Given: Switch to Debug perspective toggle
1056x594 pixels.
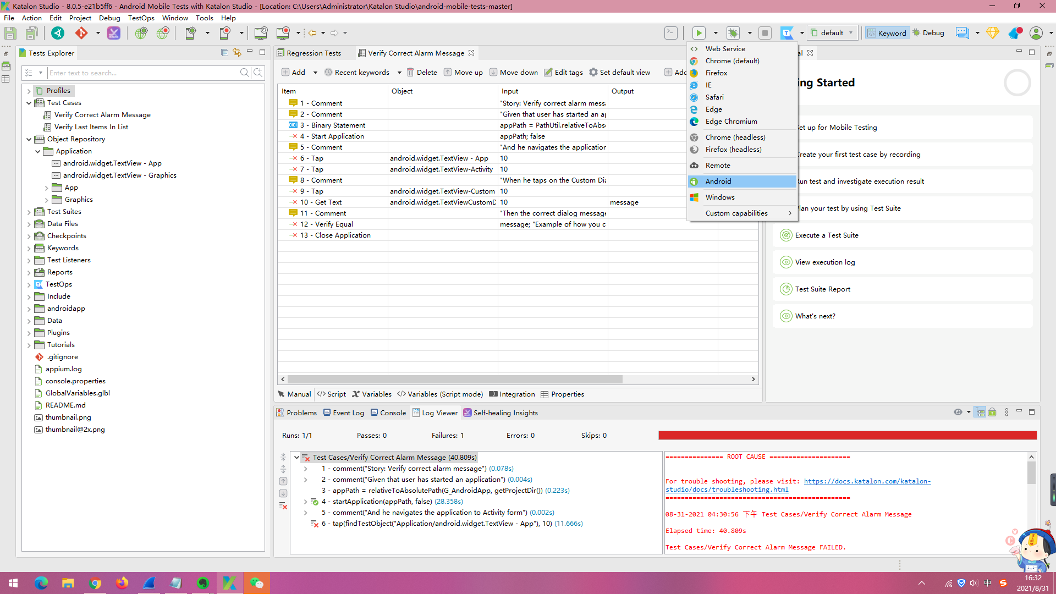Looking at the screenshot, I should click(928, 33).
